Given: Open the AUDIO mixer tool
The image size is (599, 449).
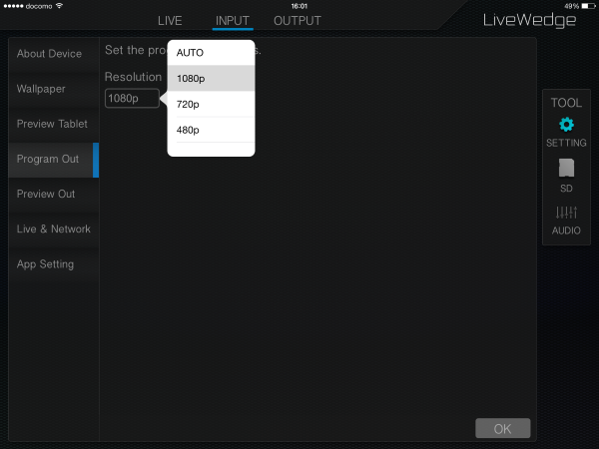Looking at the screenshot, I should (x=566, y=213).
